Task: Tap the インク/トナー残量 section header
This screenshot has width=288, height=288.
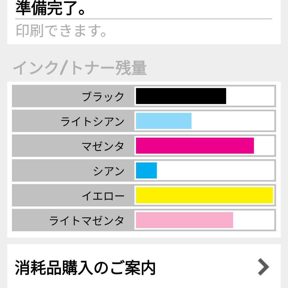Action: [80, 68]
